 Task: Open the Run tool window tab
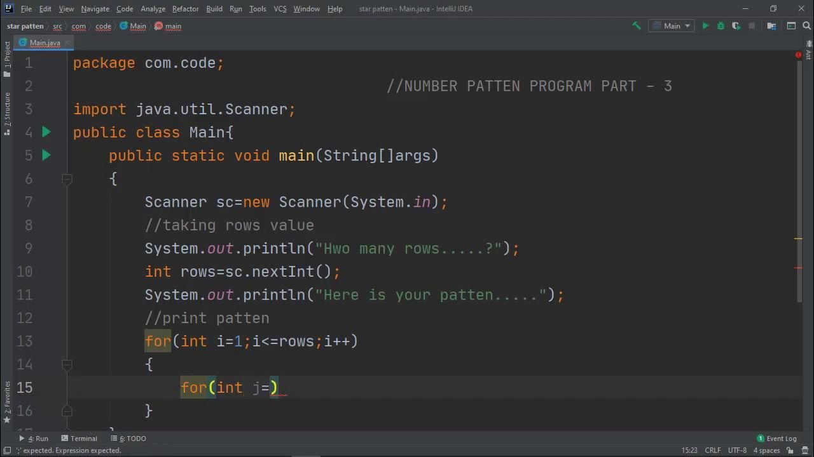(x=34, y=439)
